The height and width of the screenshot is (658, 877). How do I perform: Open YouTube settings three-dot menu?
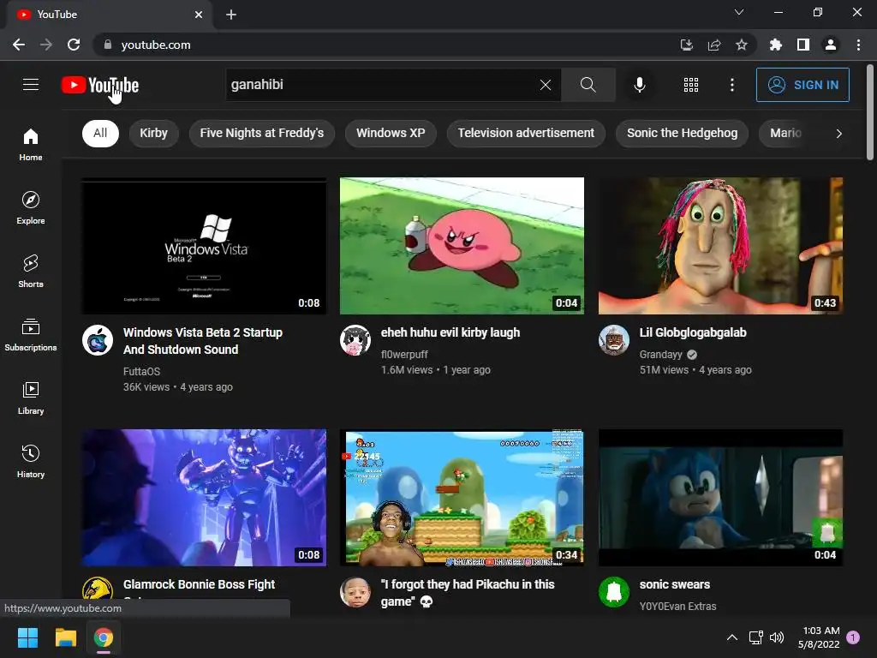(x=731, y=85)
